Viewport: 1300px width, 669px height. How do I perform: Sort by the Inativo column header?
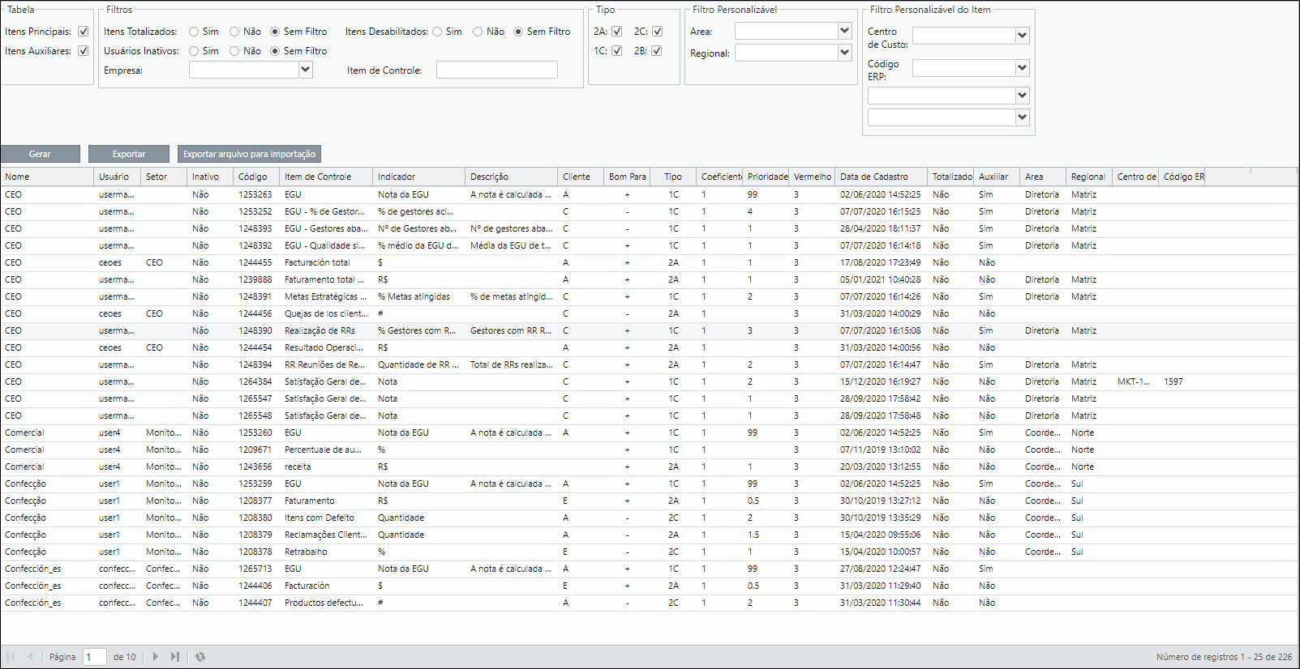click(210, 177)
